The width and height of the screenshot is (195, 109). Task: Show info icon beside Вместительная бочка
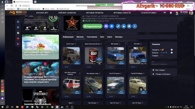tap(101, 44)
